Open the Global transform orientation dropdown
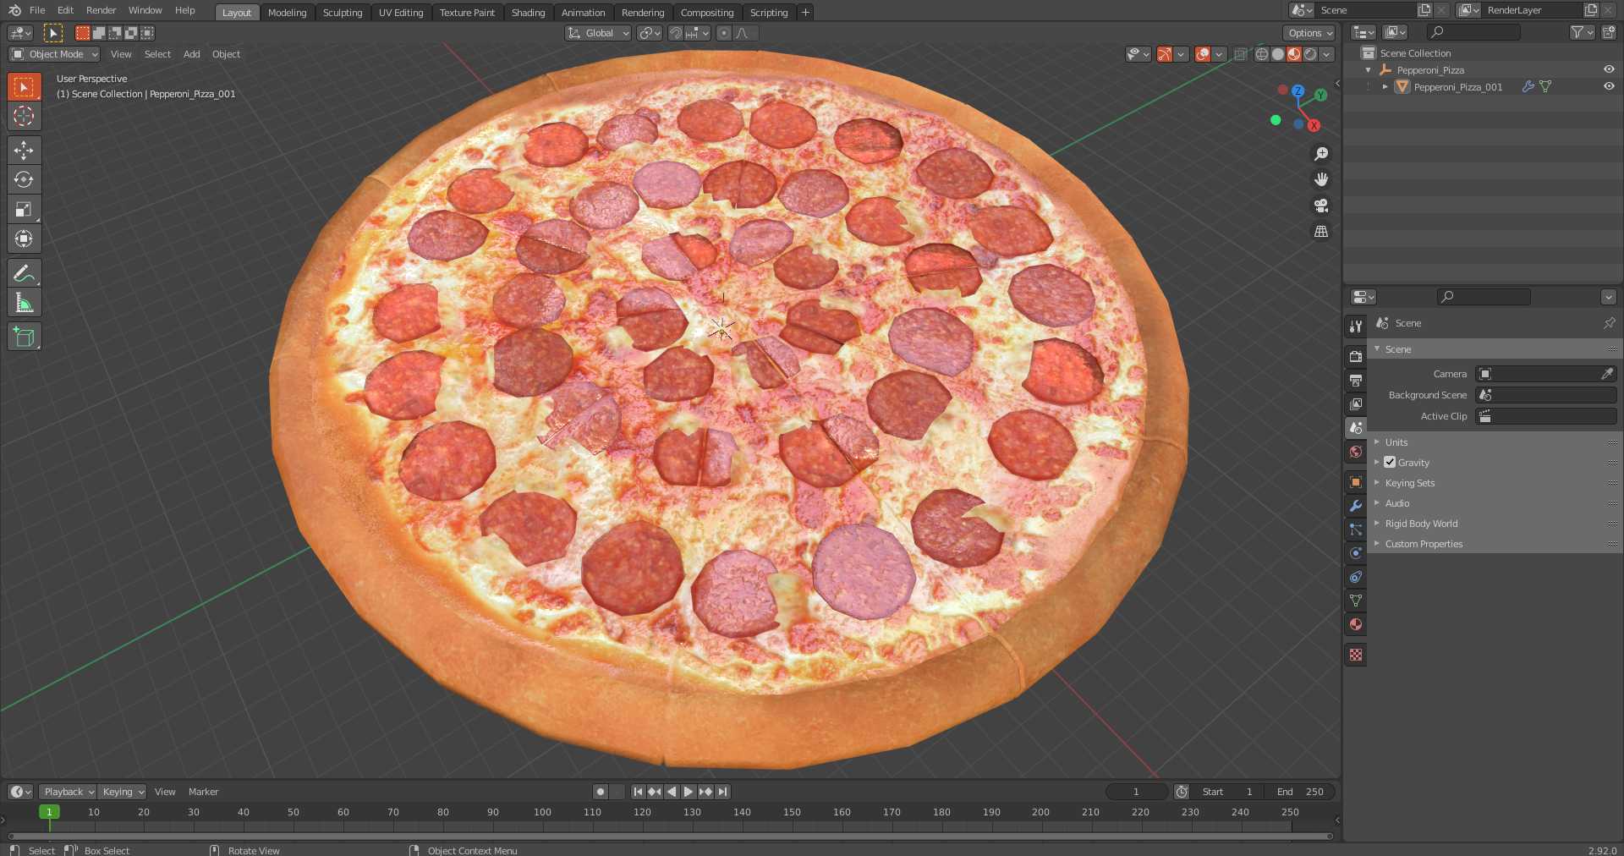1624x856 pixels. 598,33
